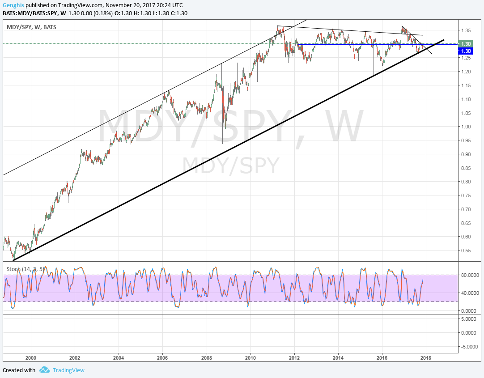Click the 40.0000 stochastic axis label
The height and width of the screenshot is (378, 484).
470,293
